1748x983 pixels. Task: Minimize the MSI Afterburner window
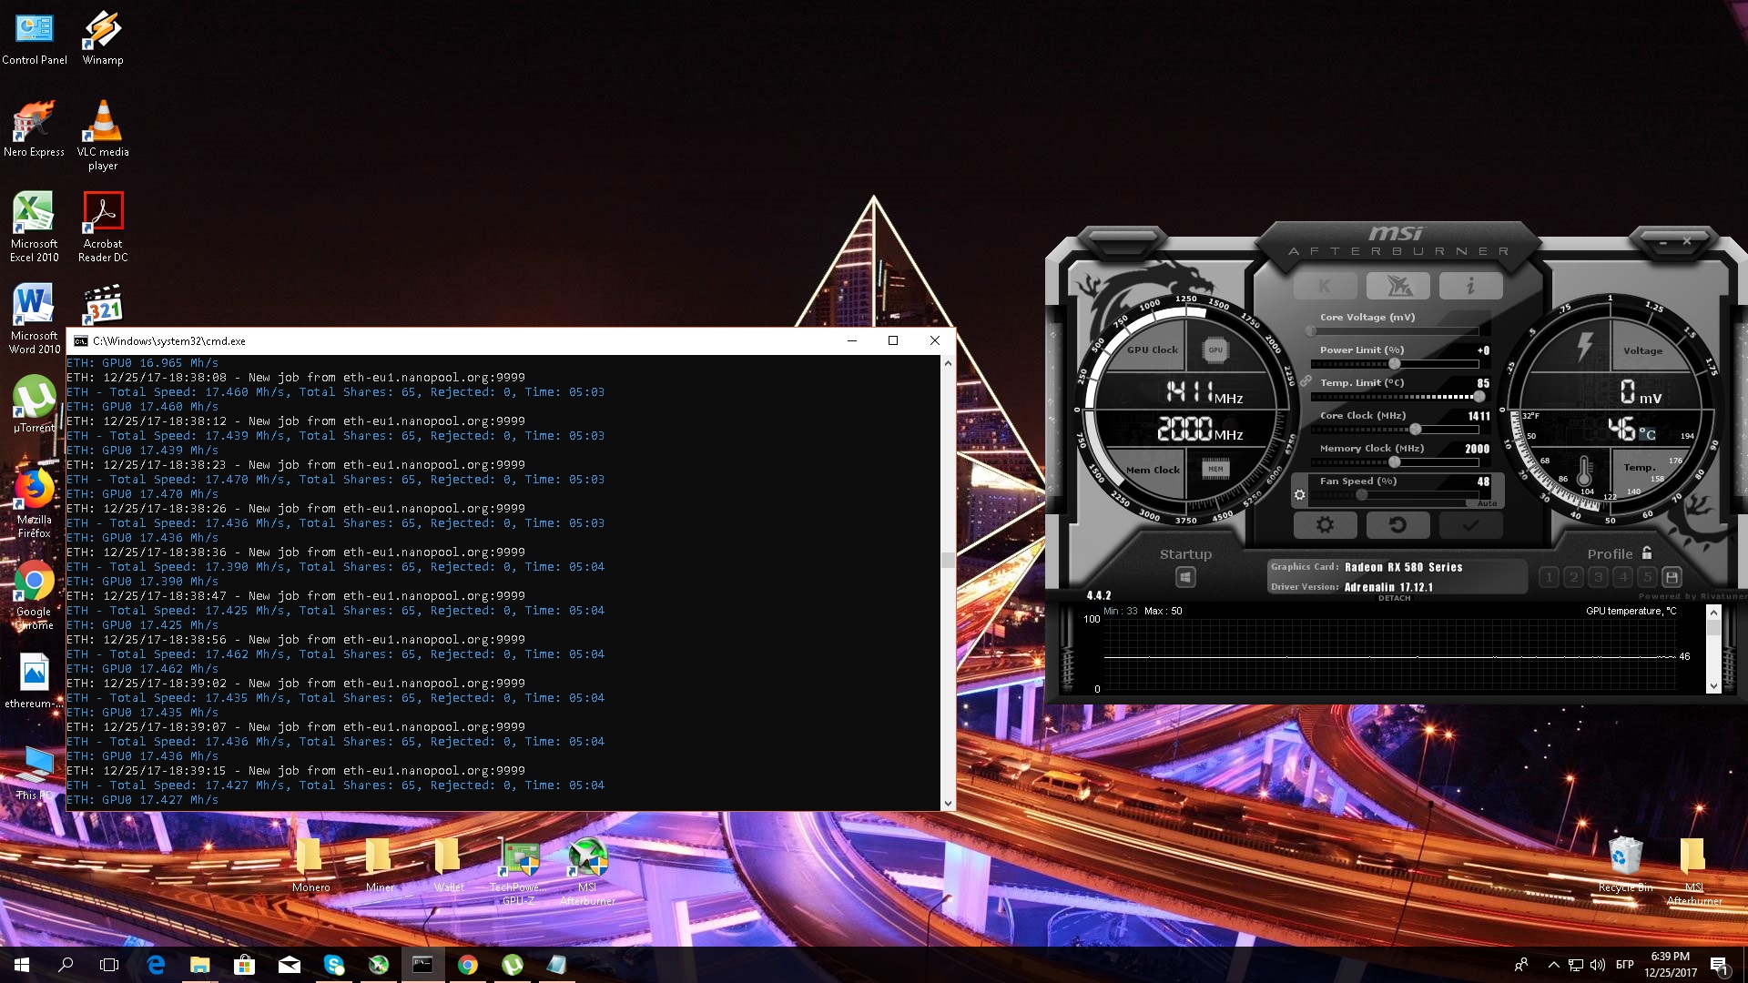1662,242
